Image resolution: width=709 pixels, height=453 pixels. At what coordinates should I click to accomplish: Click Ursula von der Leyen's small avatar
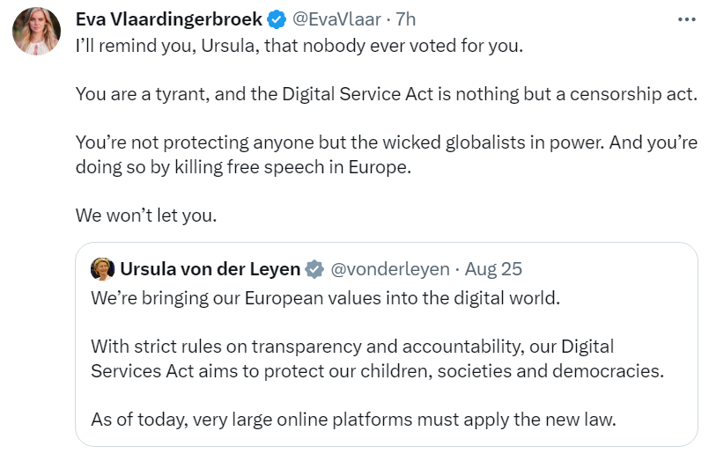tap(102, 268)
